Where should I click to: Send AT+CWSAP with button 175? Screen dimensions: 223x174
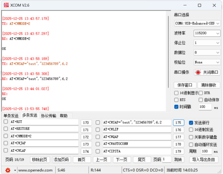click(x=178, y=123)
